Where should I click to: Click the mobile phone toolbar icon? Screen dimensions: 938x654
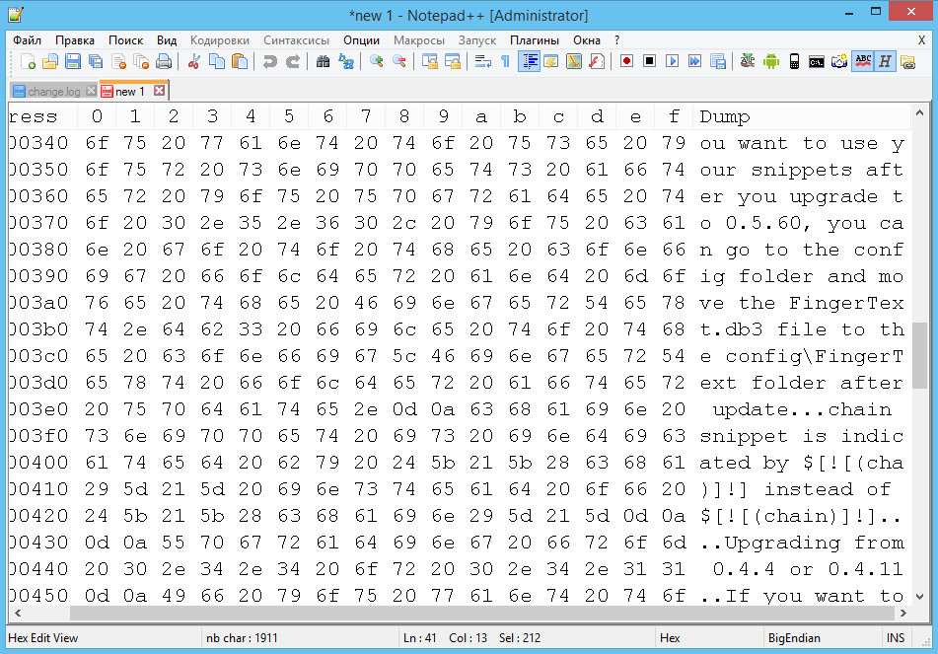click(x=794, y=61)
